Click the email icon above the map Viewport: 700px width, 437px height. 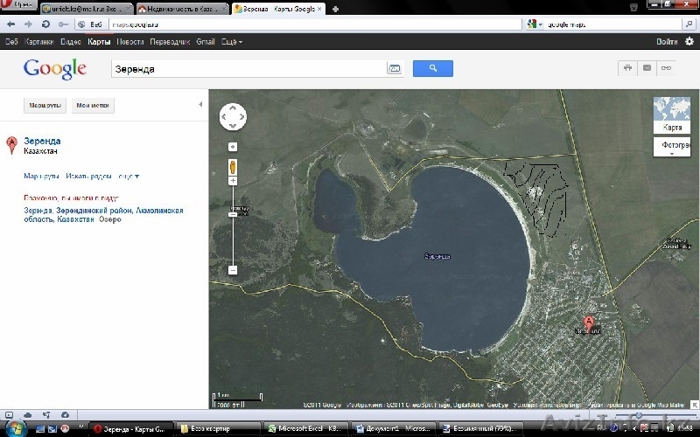pos(647,68)
